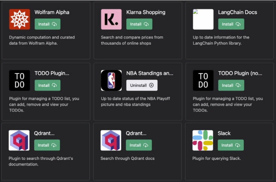This screenshot has width=276, height=182.
Task: Click the NBA Standings logo
Action: click(x=111, y=80)
